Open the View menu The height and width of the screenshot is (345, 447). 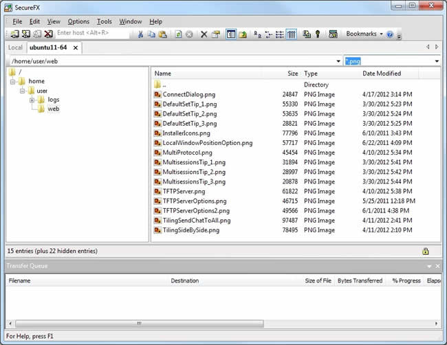point(54,22)
